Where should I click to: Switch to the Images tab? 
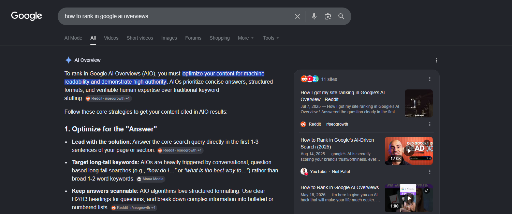pos(169,38)
